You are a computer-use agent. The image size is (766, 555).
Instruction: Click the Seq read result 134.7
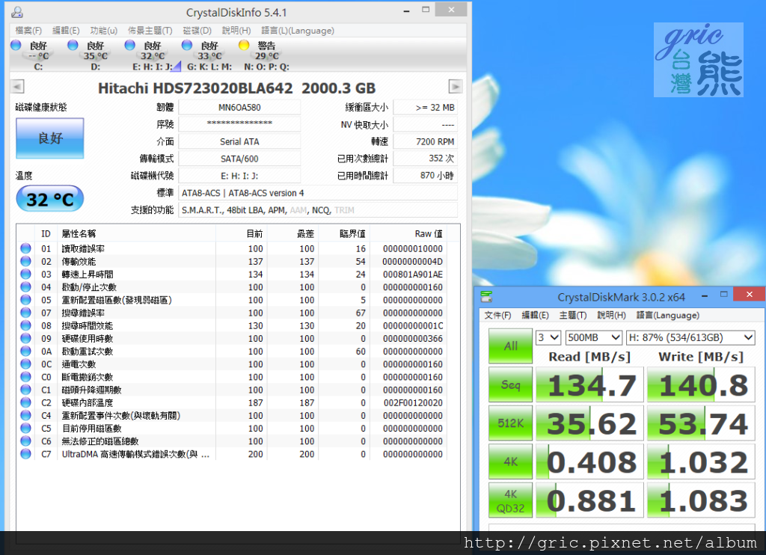pyautogui.click(x=589, y=385)
